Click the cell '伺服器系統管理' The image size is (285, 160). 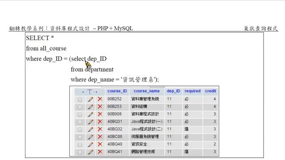(x=145, y=136)
